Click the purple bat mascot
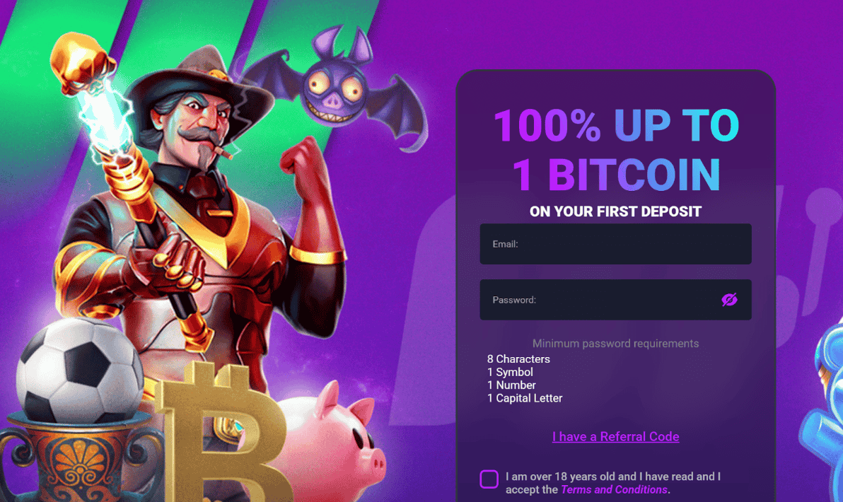 point(332,86)
